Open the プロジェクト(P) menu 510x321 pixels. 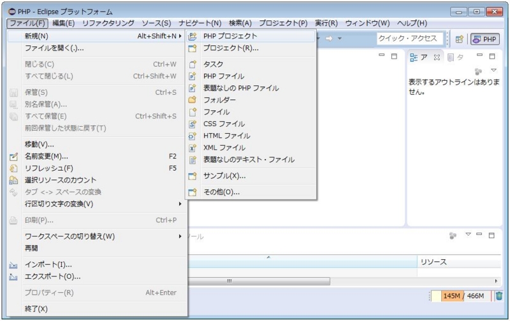point(283,24)
